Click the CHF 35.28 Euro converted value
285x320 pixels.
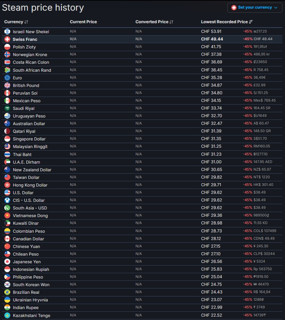pyautogui.click(x=211, y=78)
